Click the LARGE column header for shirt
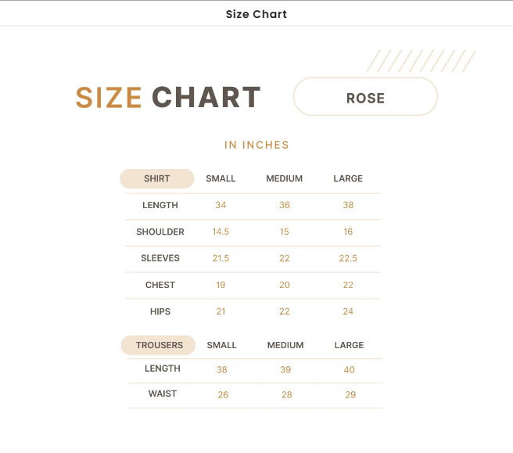513x453 pixels. (x=348, y=179)
